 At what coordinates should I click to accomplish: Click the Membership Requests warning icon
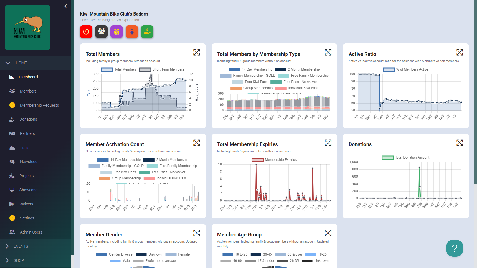coord(12,105)
